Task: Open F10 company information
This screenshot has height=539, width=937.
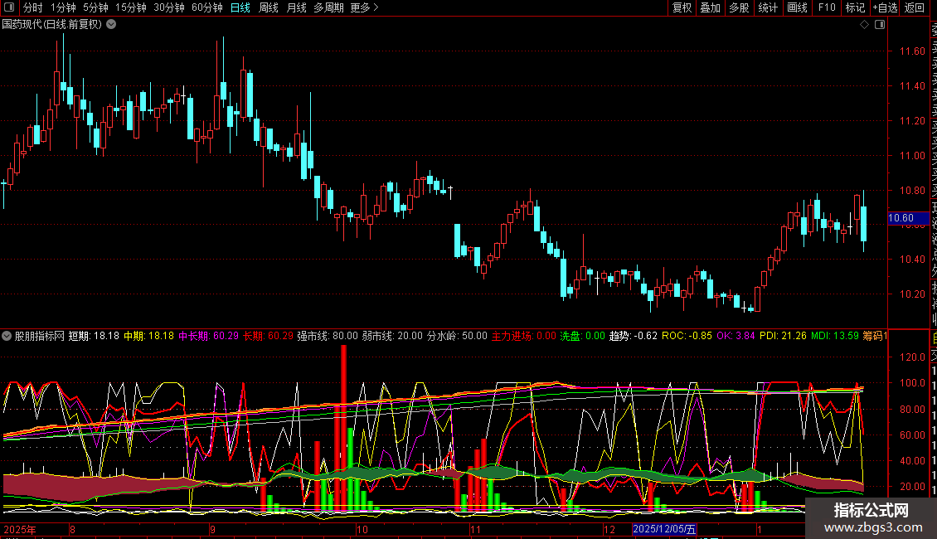Action: pos(827,7)
